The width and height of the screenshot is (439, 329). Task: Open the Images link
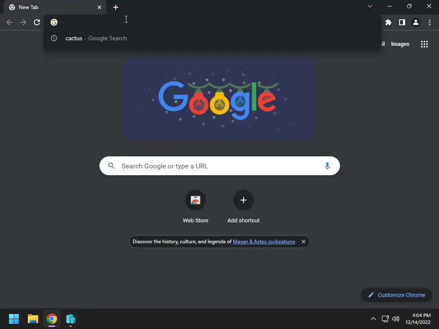(x=400, y=44)
